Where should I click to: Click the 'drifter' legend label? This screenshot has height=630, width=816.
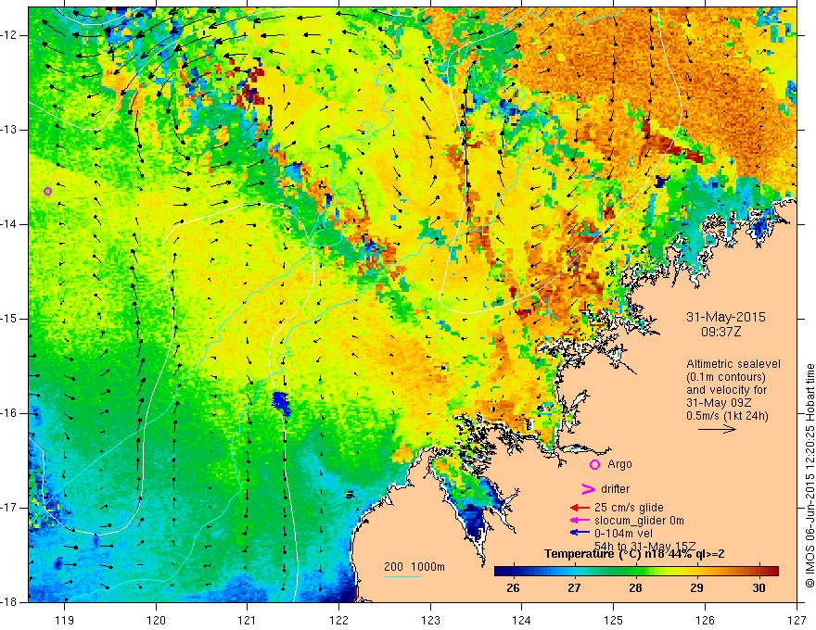click(x=615, y=488)
